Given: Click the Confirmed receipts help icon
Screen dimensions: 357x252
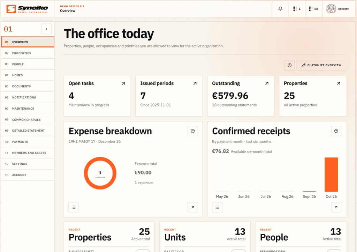Looking at the screenshot, I should click(x=336, y=131).
